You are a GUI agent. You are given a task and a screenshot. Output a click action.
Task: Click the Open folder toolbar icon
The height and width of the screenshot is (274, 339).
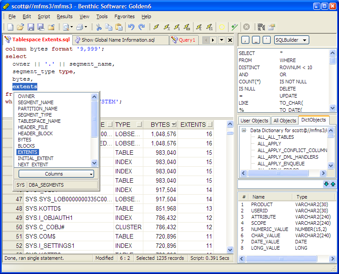coord(20,27)
